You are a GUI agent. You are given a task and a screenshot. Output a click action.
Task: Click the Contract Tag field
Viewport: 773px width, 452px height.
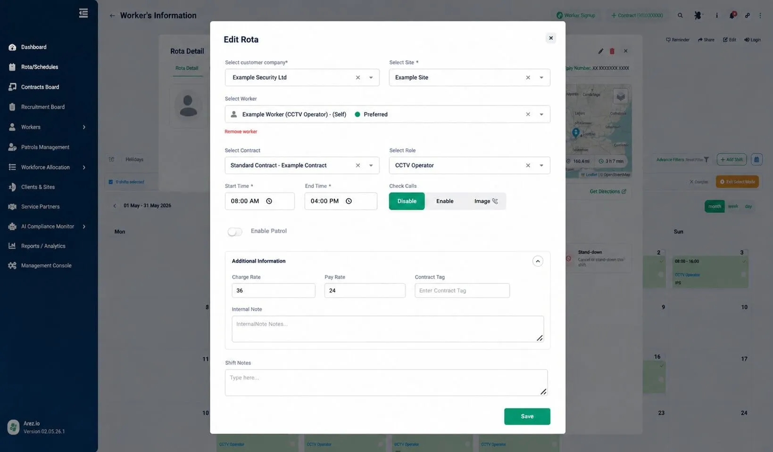tap(462, 291)
